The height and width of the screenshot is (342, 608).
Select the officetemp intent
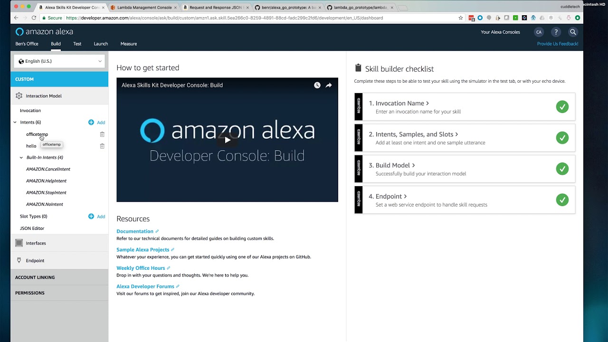37,134
